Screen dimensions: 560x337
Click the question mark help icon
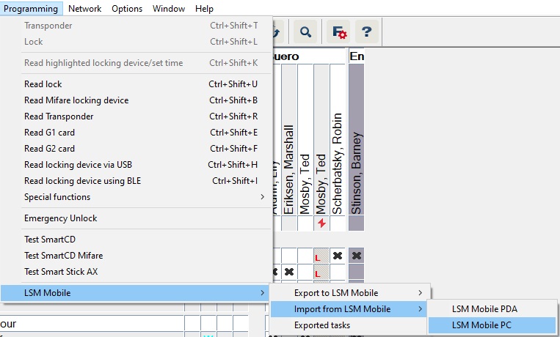367,32
